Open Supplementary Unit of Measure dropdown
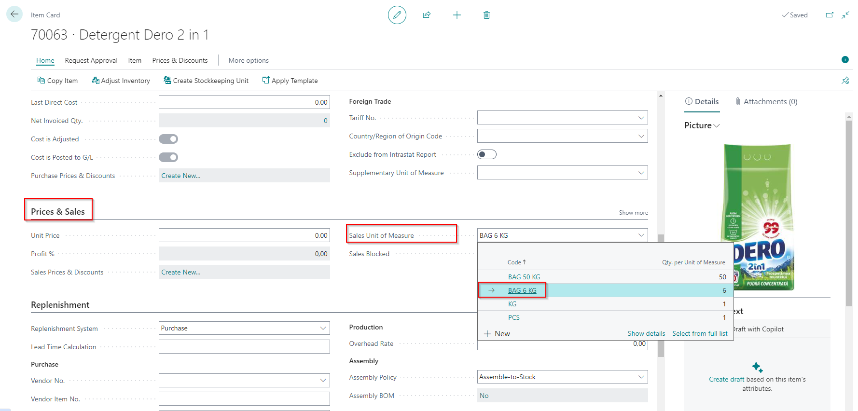Viewport: 858px width, 411px height. pos(641,173)
